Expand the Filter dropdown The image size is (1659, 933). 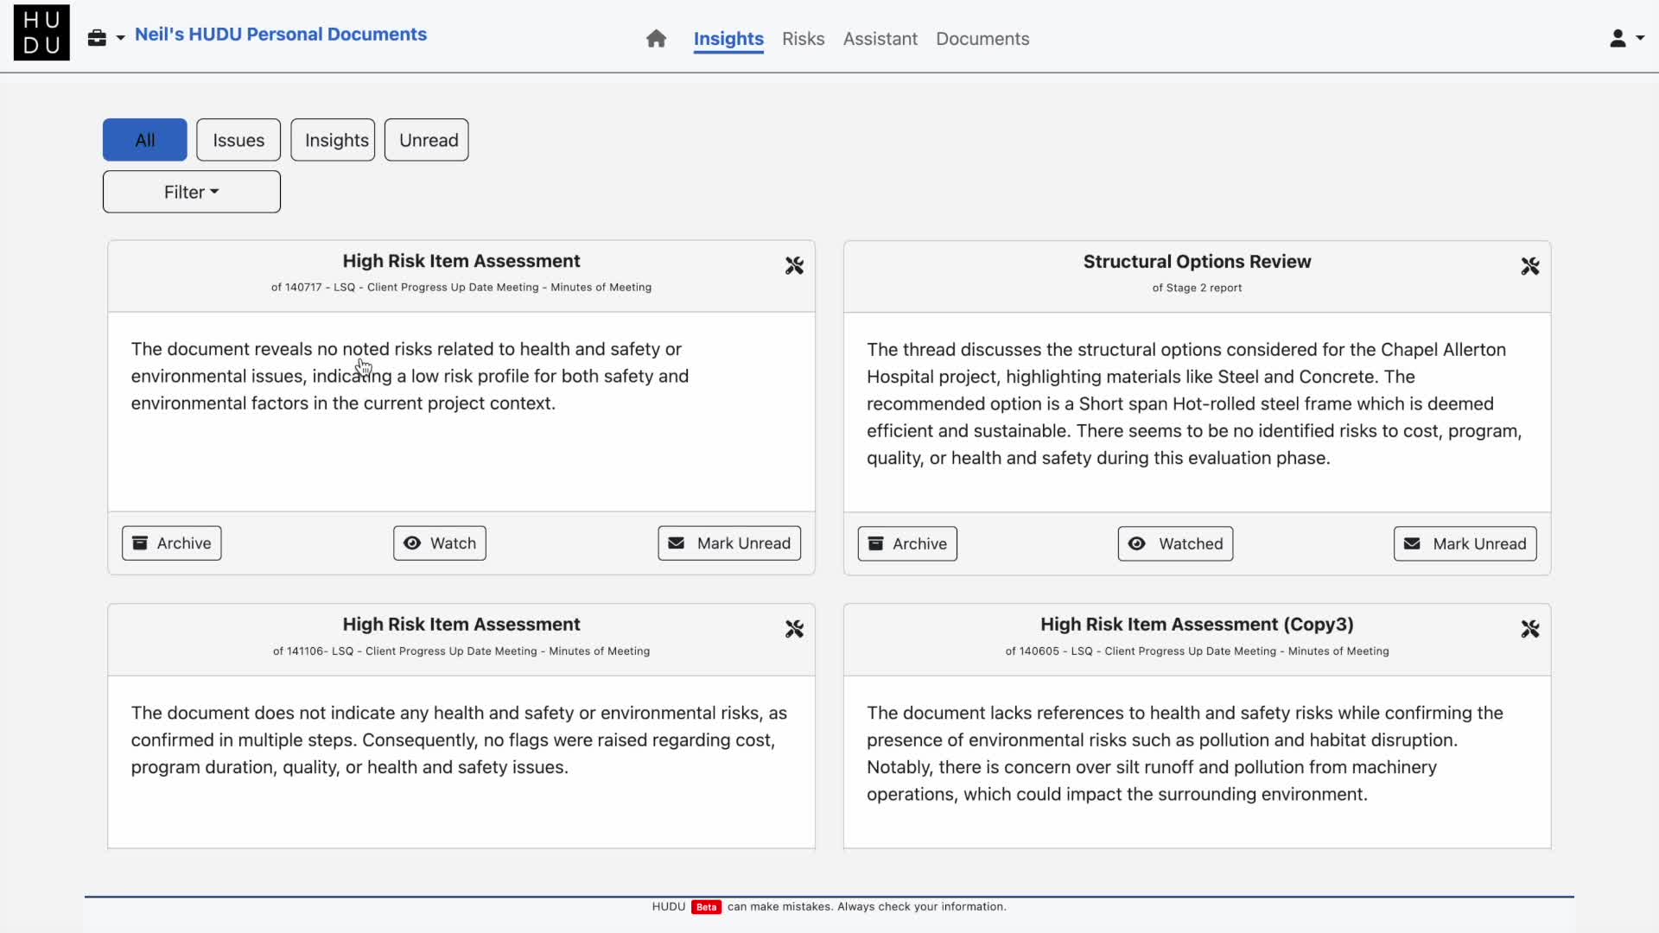(191, 192)
